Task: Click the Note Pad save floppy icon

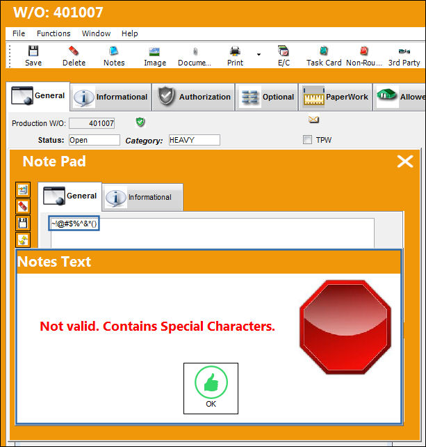Action: [23, 223]
